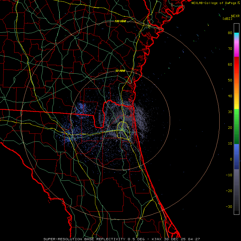Click the 0 dBZ scale value
This screenshot has height=241, width=241.
click(x=231, y=159)
